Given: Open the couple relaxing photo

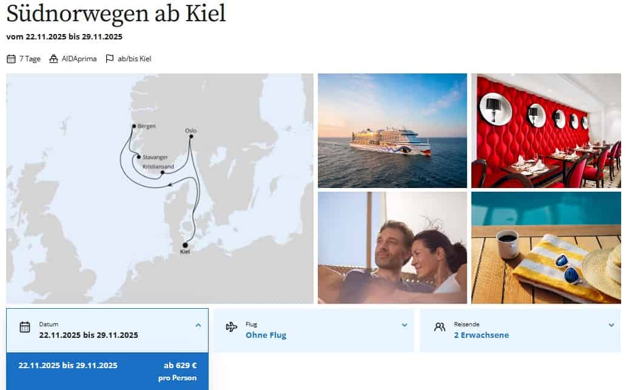Looking at the screenshot, I should [392, 248].
